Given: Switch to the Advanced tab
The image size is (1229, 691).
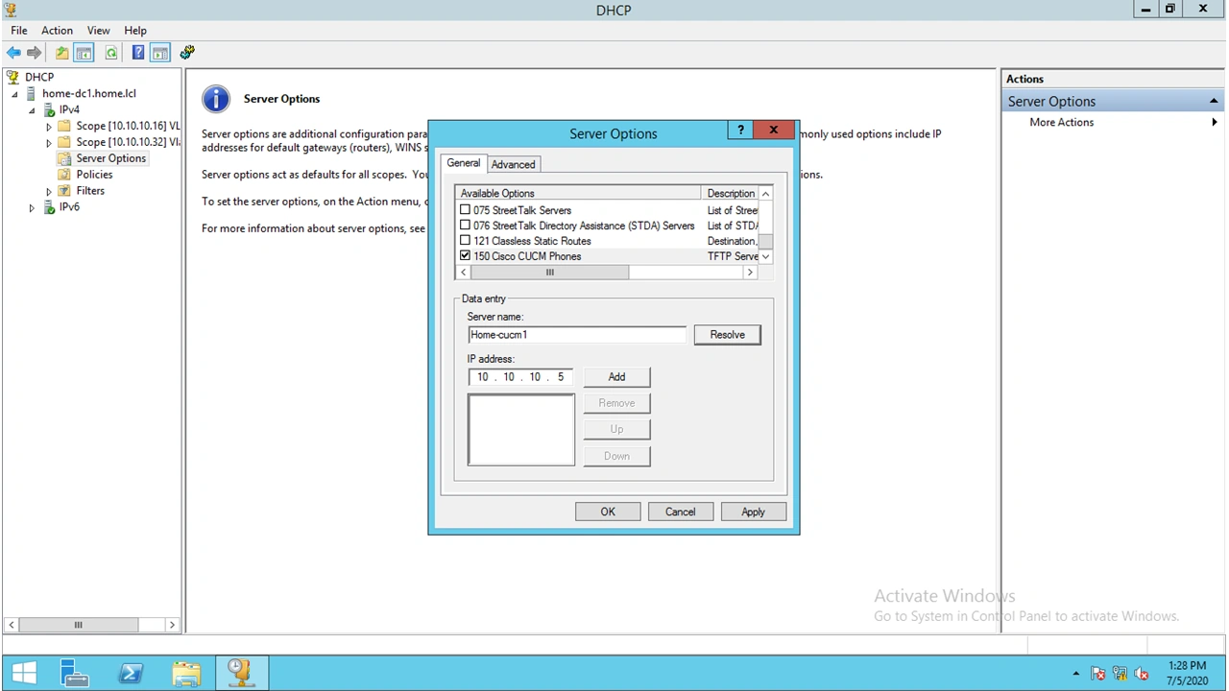Looking at the screenshot, I should tap(514, 164).
